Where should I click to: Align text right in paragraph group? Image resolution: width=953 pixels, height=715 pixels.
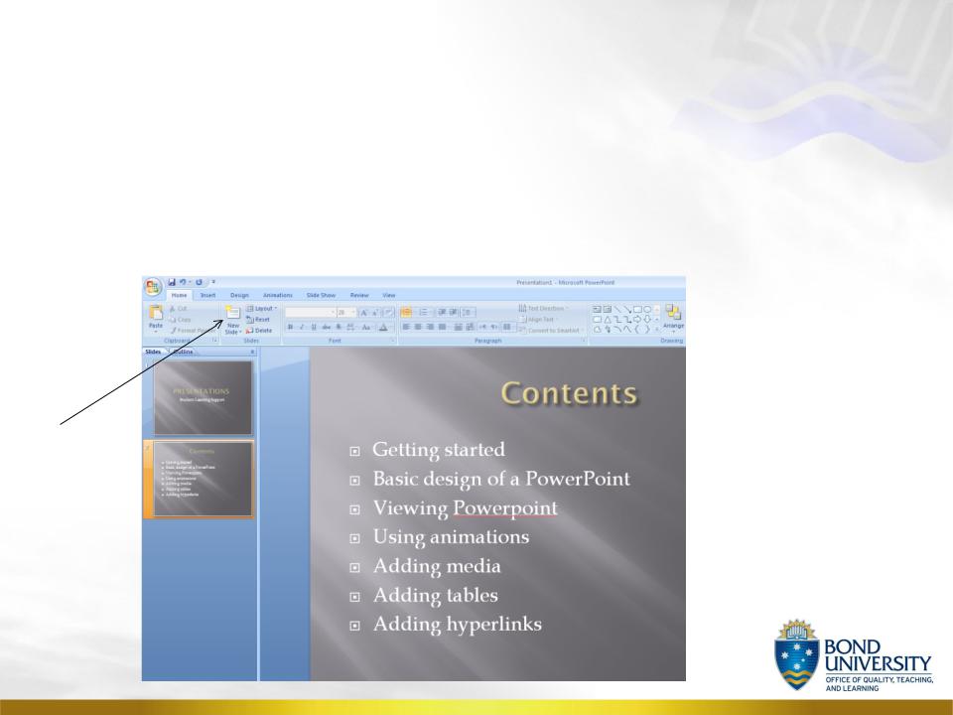click(430, 327)
